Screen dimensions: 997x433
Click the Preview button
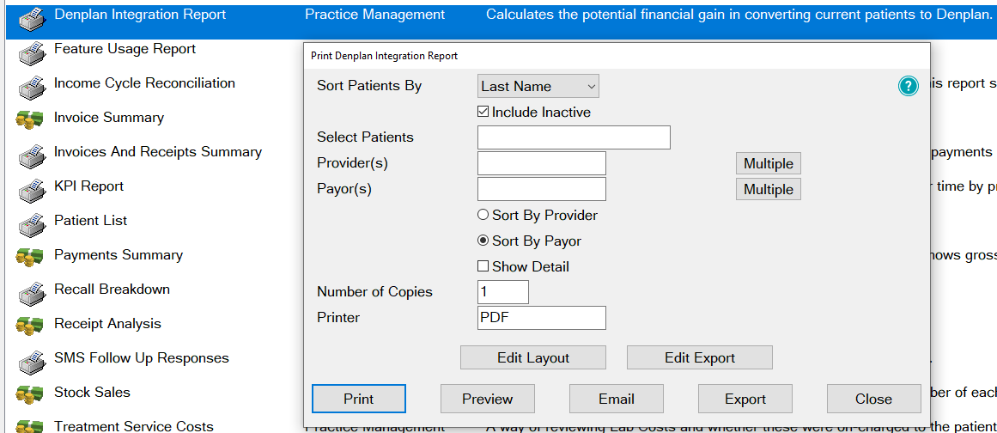[487, 399]
